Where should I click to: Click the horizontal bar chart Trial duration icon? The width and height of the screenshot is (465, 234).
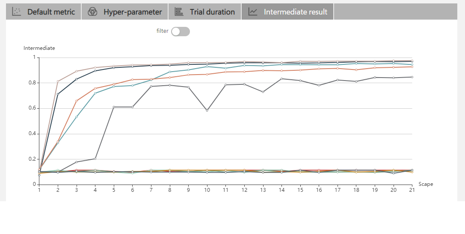click(x=179, y=12)
